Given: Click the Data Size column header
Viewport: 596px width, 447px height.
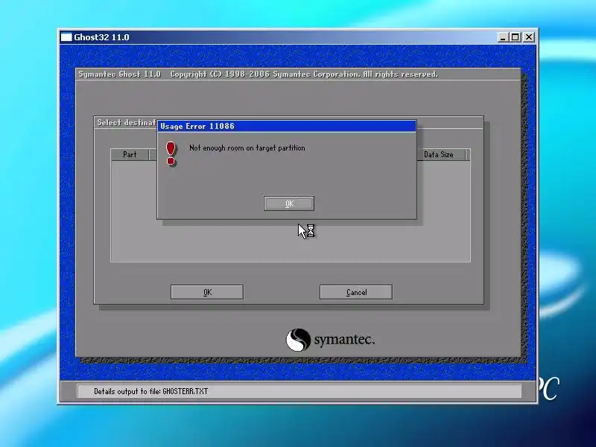Looking at the screenshot, I should [x=439, y=155].
